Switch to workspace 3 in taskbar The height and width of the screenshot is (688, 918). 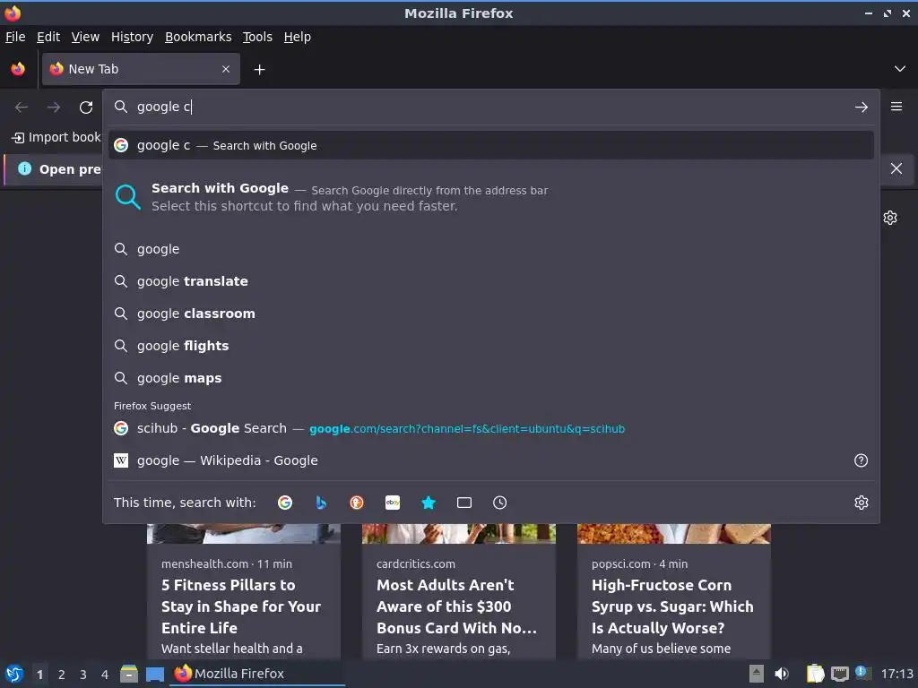coord(83,675)
